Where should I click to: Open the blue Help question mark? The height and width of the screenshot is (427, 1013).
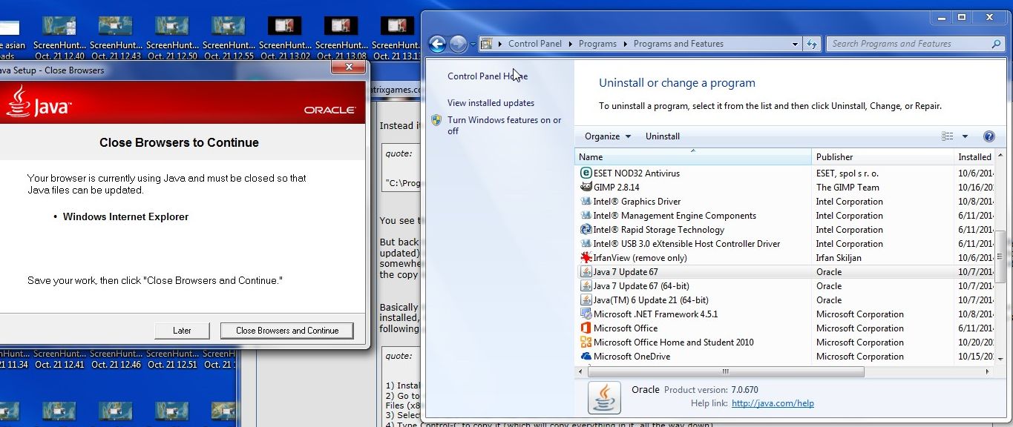point(989,136)
